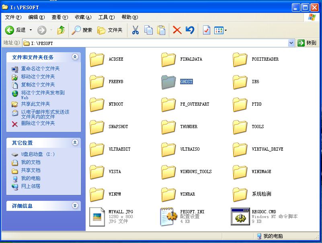Toggle the Folders (文件夹) pane button
The height and width of the screenshot is (243, 322).
pos(110,30)
